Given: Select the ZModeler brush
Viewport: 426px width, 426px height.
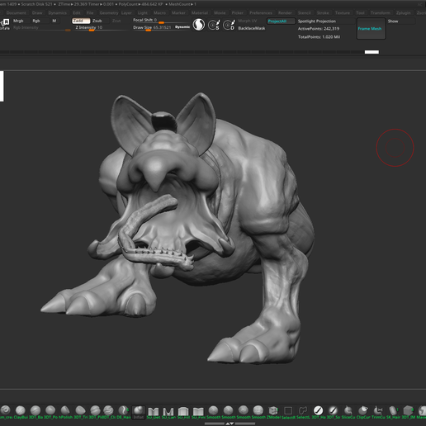Looking at the screenshot, I should tap(273, 412).
